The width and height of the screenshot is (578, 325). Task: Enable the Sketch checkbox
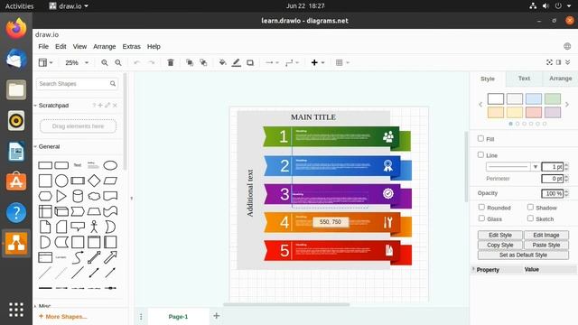pyautogui.click(x=530, y=218)
